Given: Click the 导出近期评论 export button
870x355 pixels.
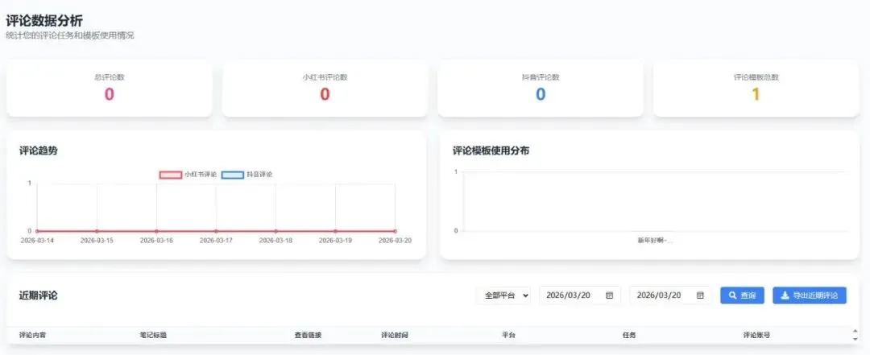Looking at the screenshot, I should [x=810, y=295].
